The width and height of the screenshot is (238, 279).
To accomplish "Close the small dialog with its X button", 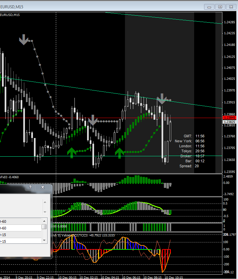I will tap(43, 188).
